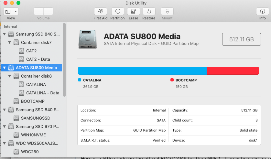The image size is (271, 159).
Task: Click the blue CATALINA partition bar
Action: pos(142,71)
